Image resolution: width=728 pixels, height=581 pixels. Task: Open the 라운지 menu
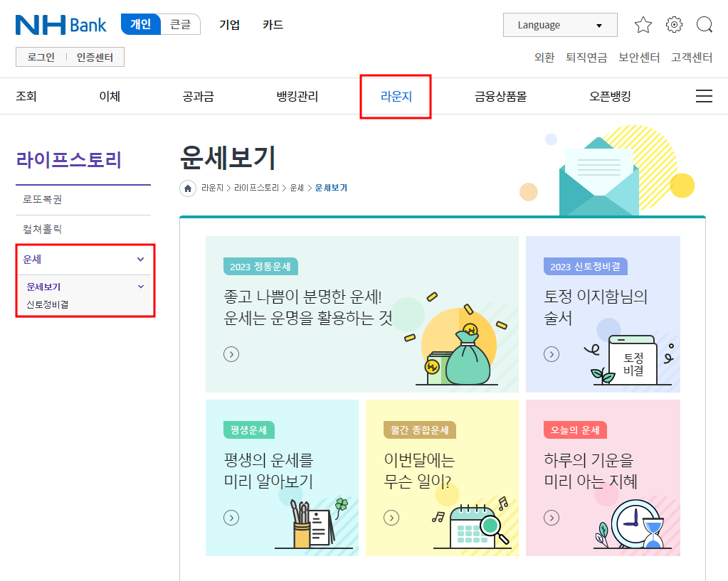pos(396,96)
